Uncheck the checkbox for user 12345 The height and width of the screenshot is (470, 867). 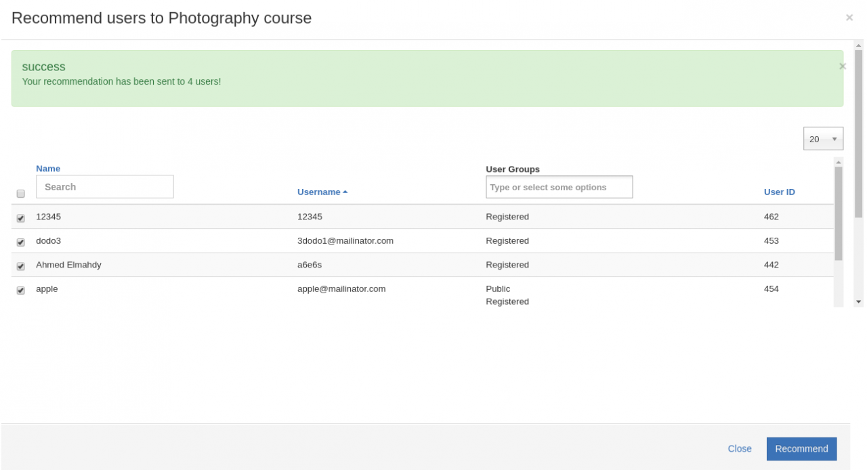[20, 218]
